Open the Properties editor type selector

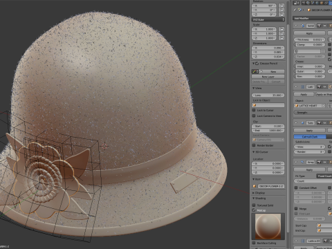pos(296,3)
